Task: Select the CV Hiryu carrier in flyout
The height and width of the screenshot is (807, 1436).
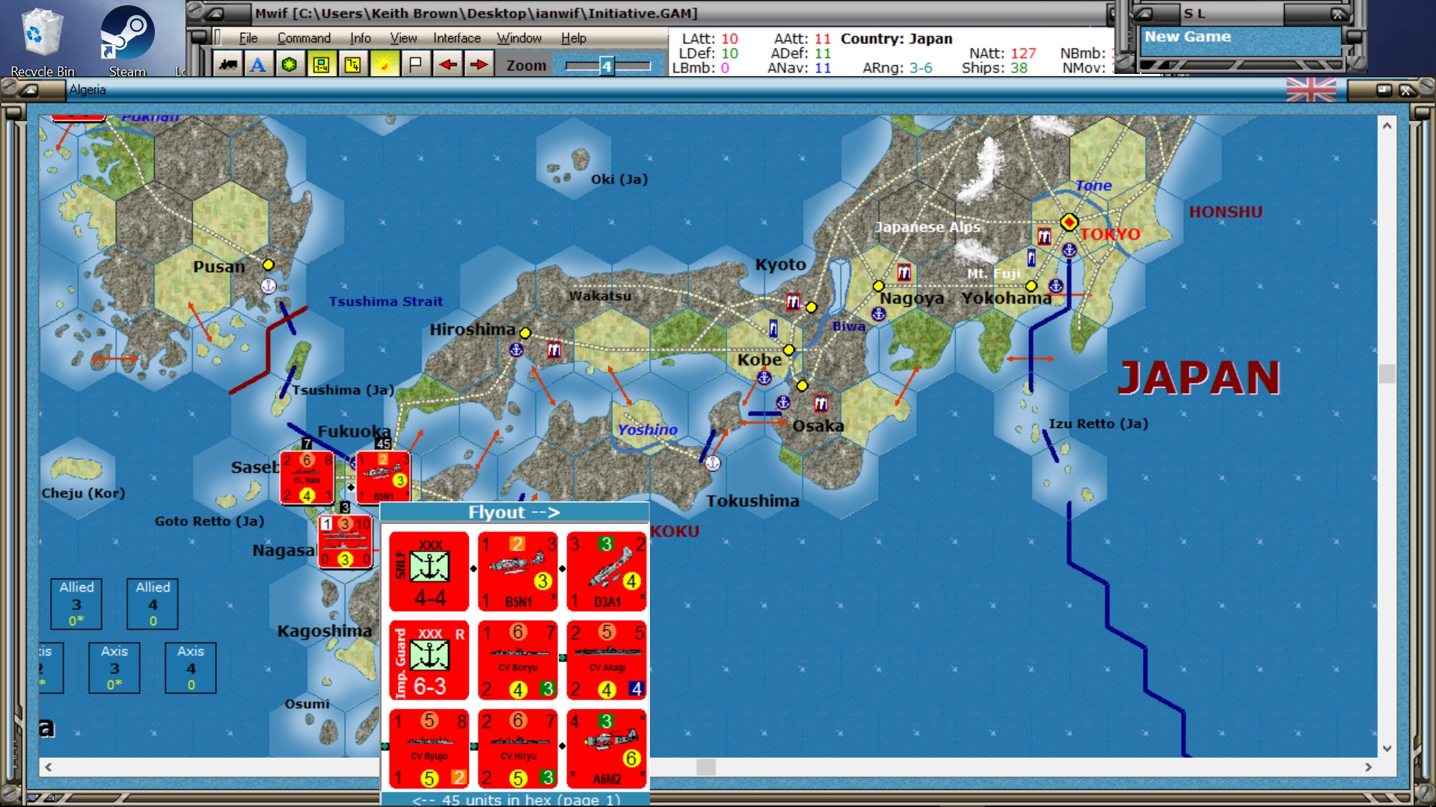Action: tap(518, 749)
